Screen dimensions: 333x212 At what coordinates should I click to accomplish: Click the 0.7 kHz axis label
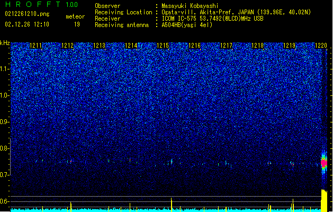[x=4, y=175]
